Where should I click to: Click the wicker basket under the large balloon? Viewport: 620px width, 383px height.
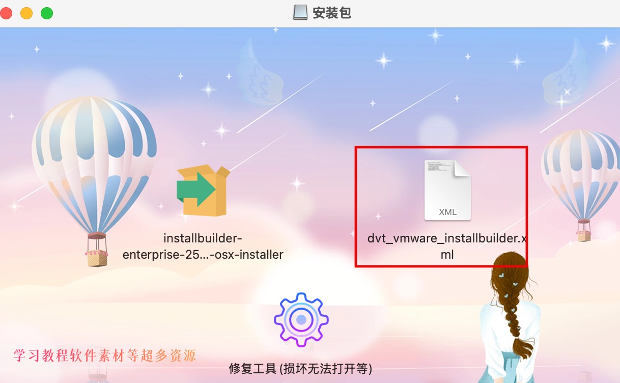click(x=97, y=258)
